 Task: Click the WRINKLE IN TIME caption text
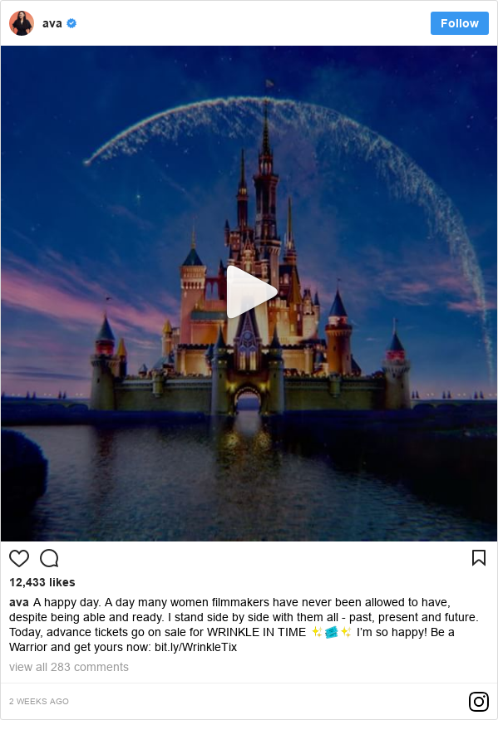tap(256, 632)
